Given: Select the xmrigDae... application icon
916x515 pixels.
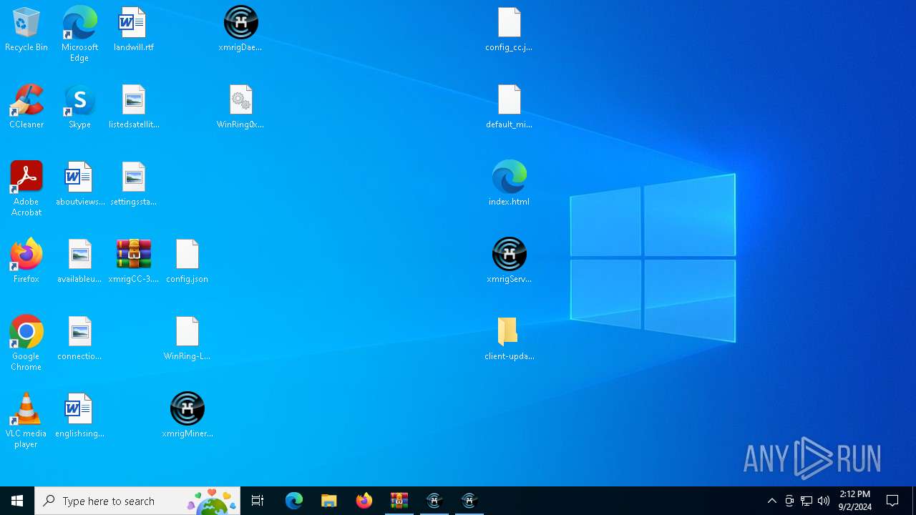Looking at the screenshot, I should pyautogui.click(x=240, y=30).
